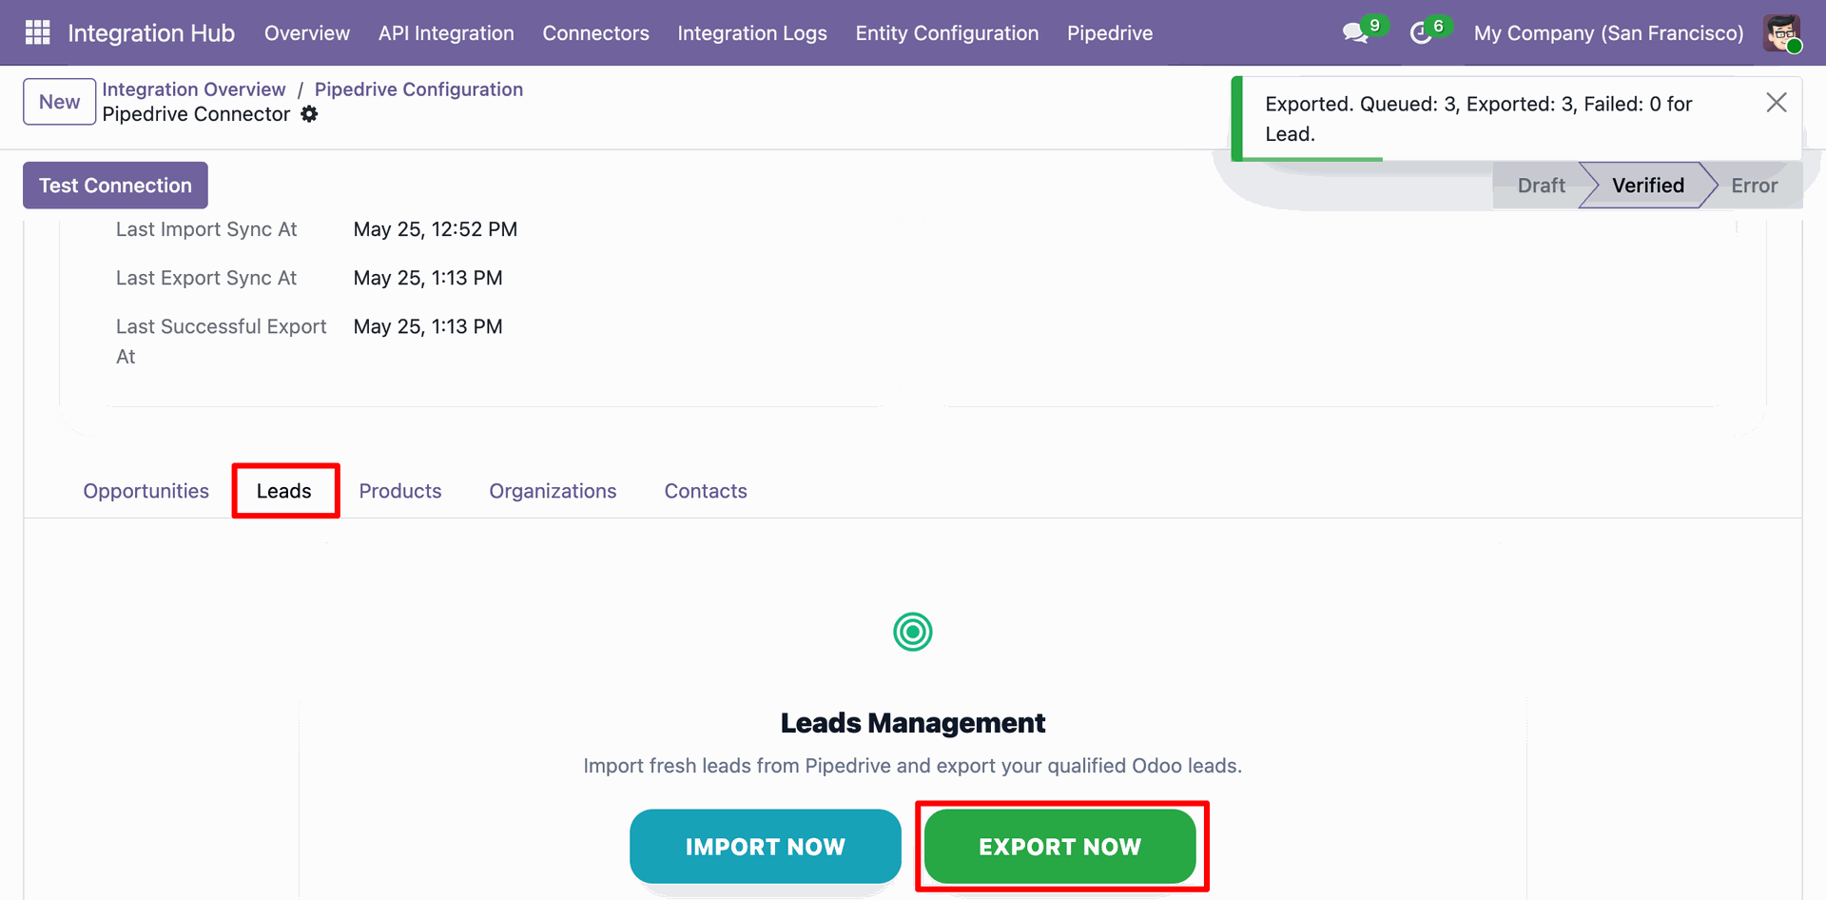The height and width of the screenshot is (900, 1826).
Task: Switch to the Products tab
Action: point(400,491)
